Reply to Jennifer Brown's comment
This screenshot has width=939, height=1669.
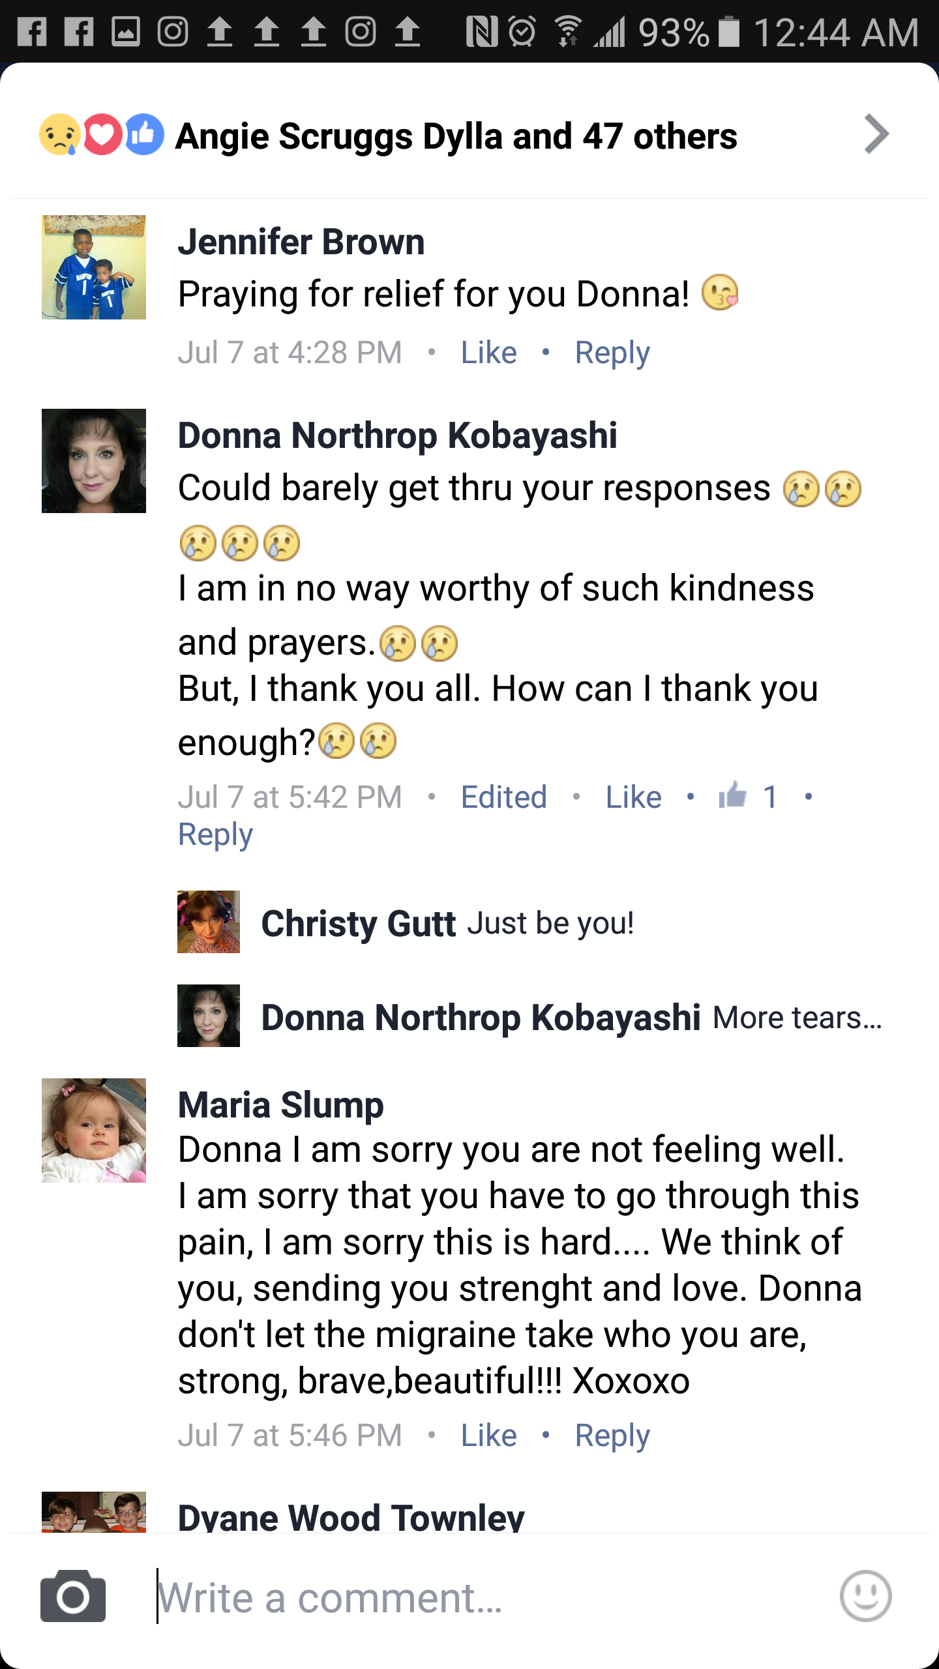(612, 353)
